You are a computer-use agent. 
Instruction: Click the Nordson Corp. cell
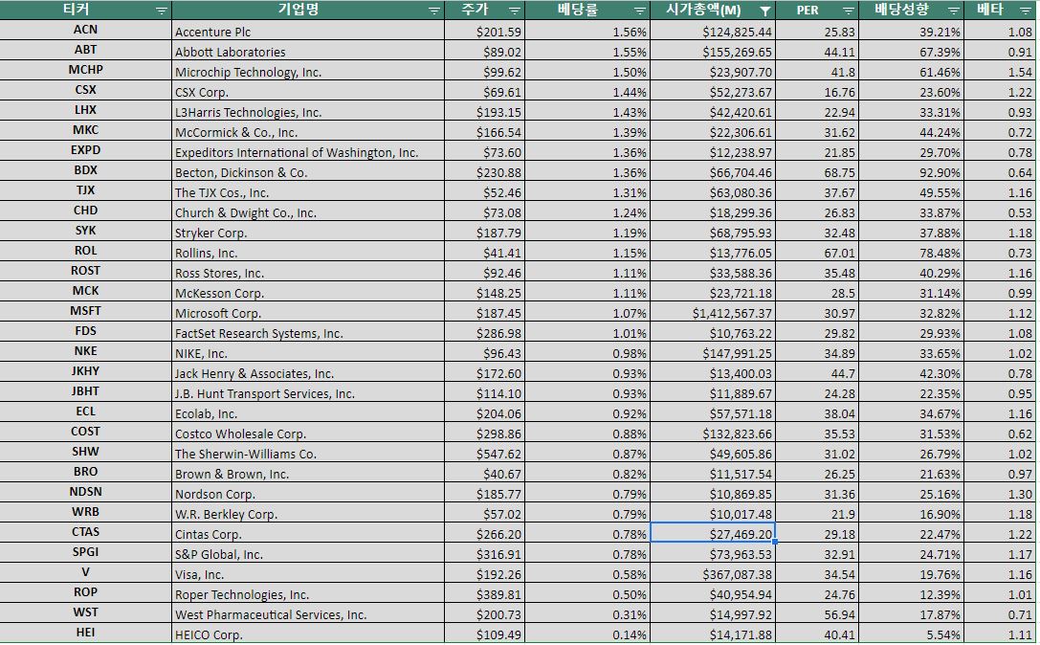click(x=308, y=493)
